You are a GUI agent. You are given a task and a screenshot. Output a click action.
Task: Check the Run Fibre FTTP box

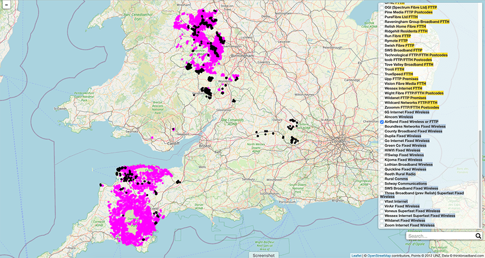pos(382,36)
